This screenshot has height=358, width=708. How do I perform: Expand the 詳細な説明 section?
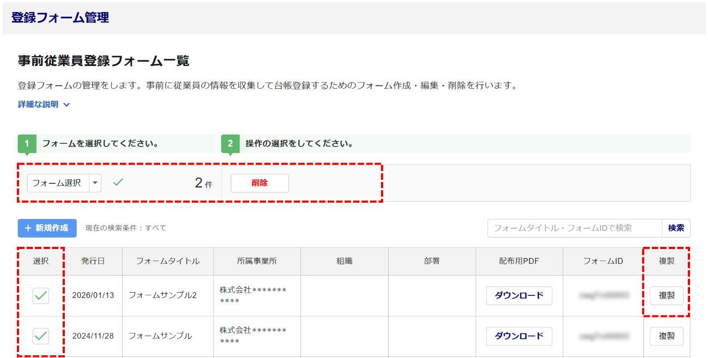(x=44, y=104)
